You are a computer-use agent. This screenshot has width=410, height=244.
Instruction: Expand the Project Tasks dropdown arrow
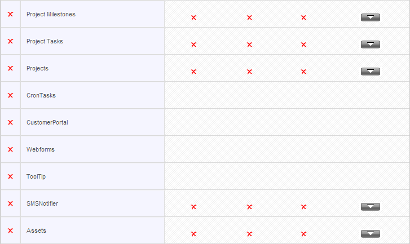click(371, 45)
